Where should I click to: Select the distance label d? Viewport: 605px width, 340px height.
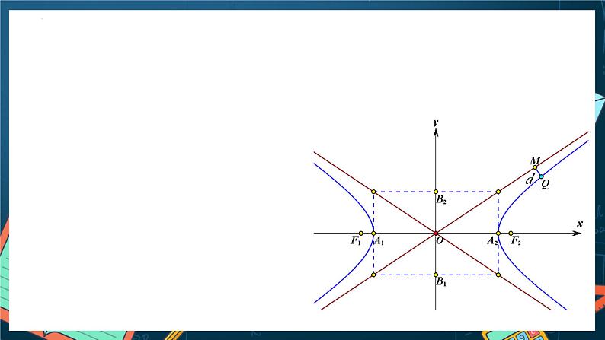pos(529,180)
